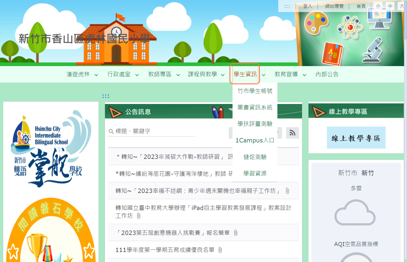Click the search magnifier icon
The width and height of the screenshot is (407, 262).
click(111, 131)
